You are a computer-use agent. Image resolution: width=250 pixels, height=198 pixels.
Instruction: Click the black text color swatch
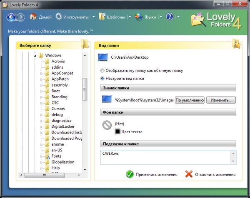click(118, 132)
